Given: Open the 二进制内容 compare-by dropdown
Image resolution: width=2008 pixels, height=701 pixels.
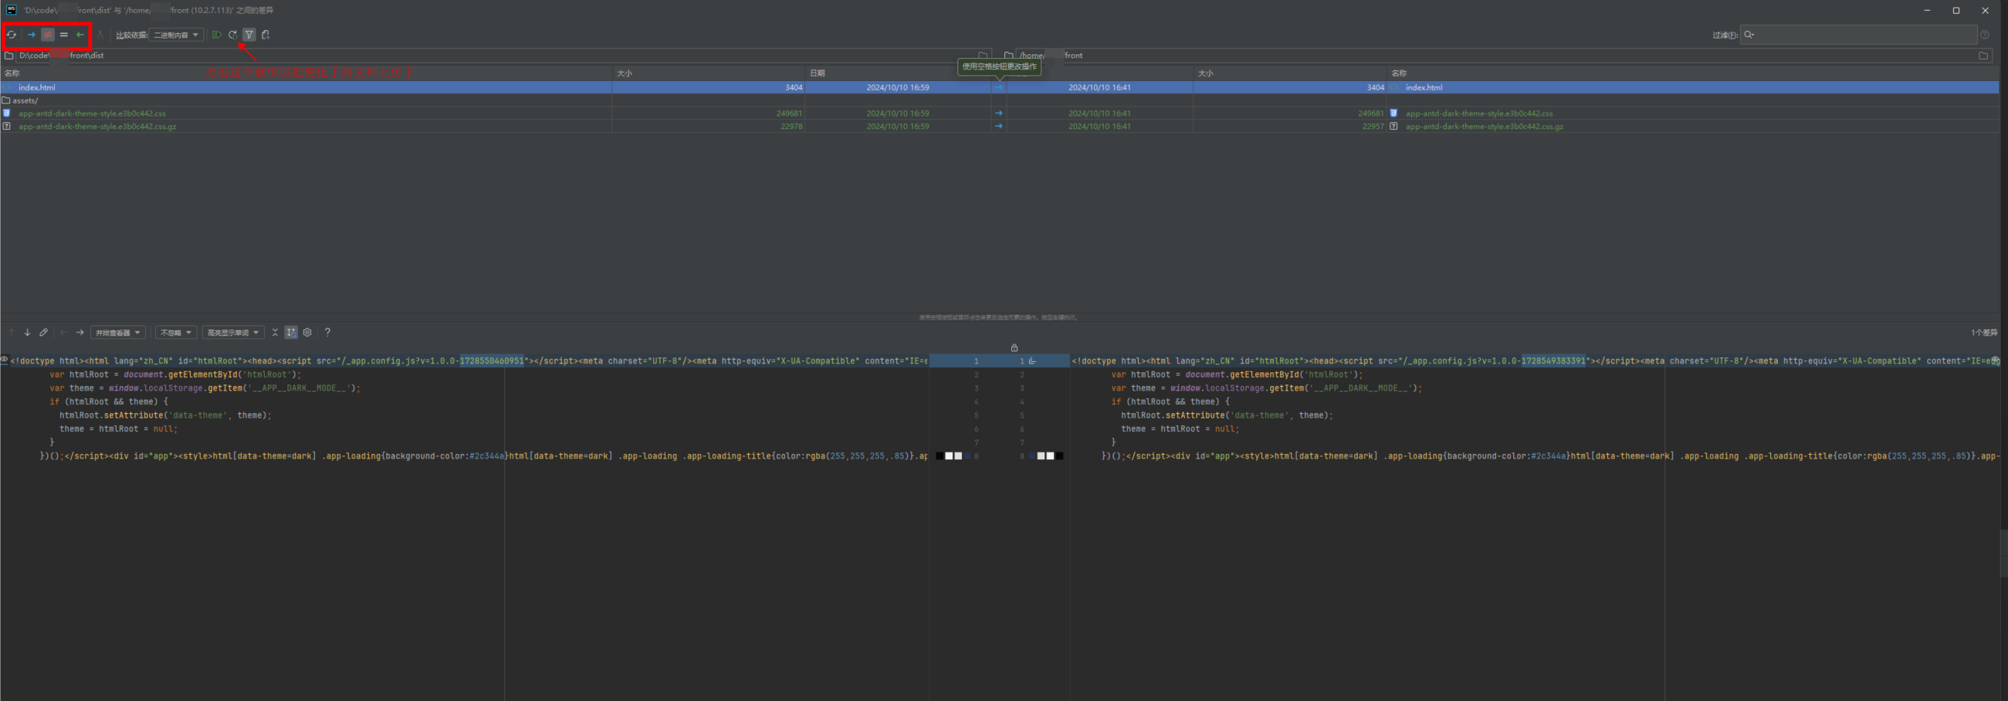Looking at the screenshot, I should [x=176, y=35].
